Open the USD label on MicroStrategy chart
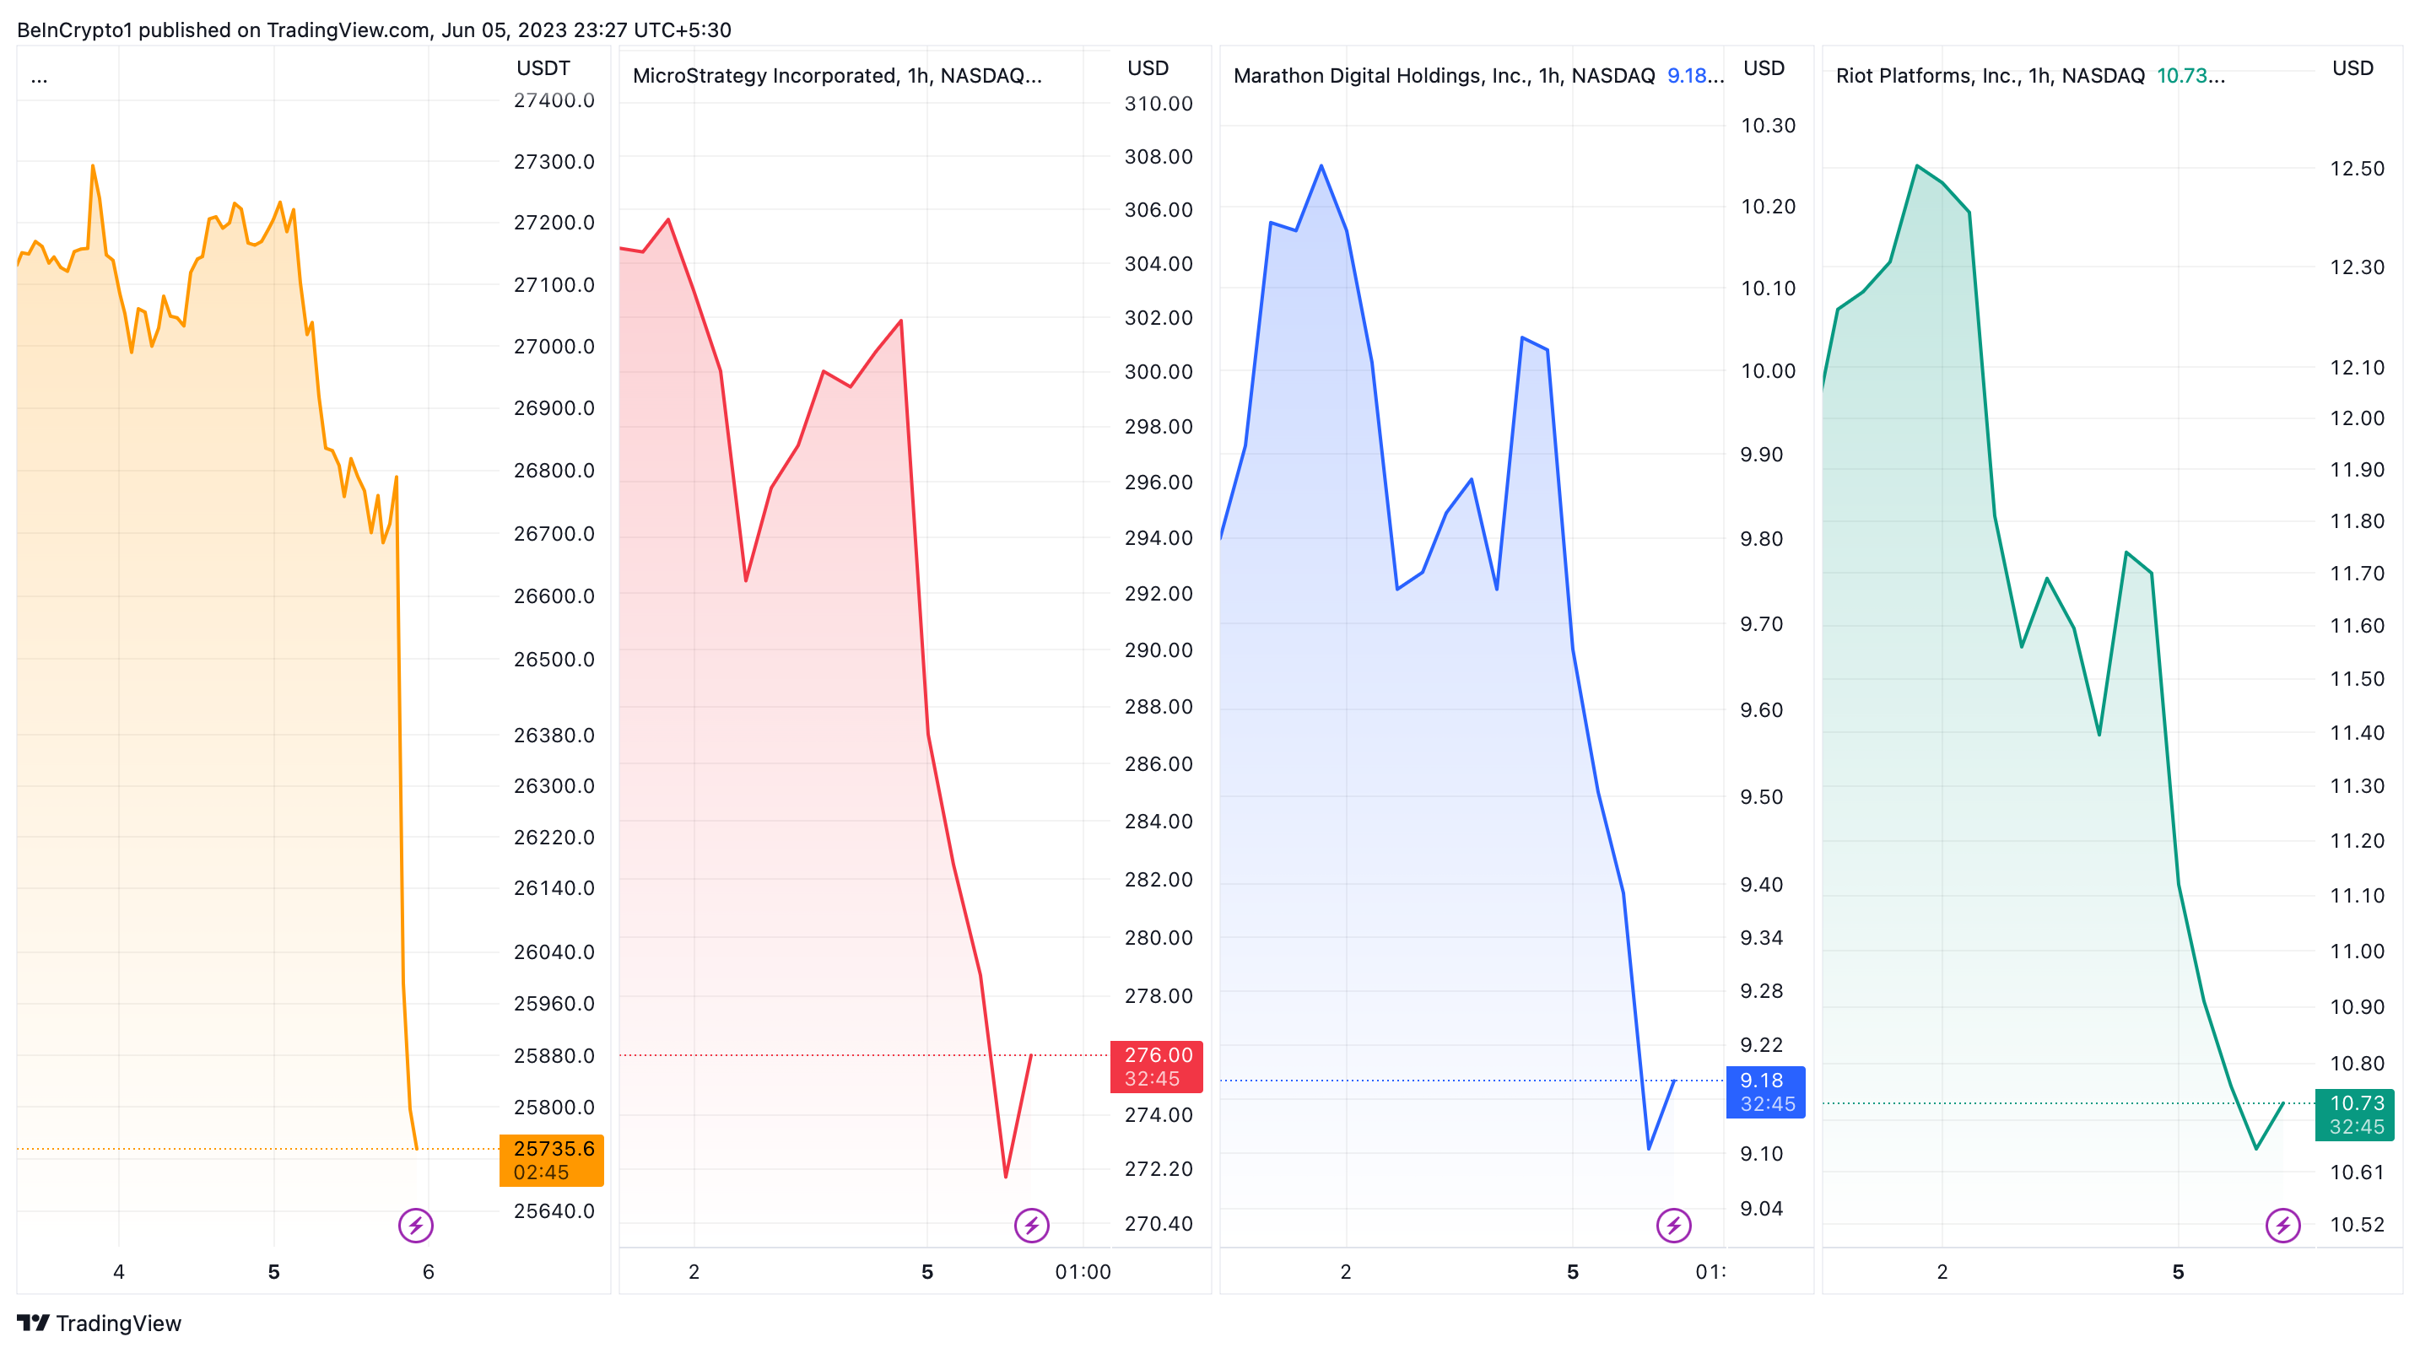Viewport: 2420px width, 1353px height. click(x=1147, y=67)
